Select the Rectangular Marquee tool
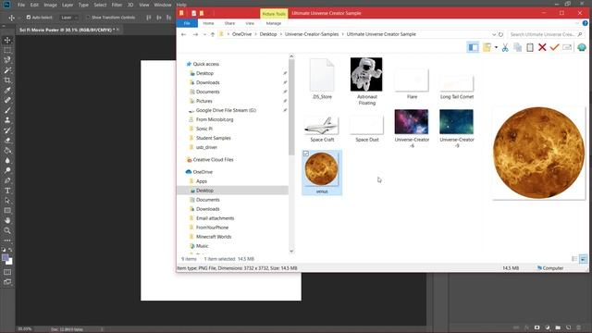The width and height of the screenshot is (592, 333). coord(7,50)
